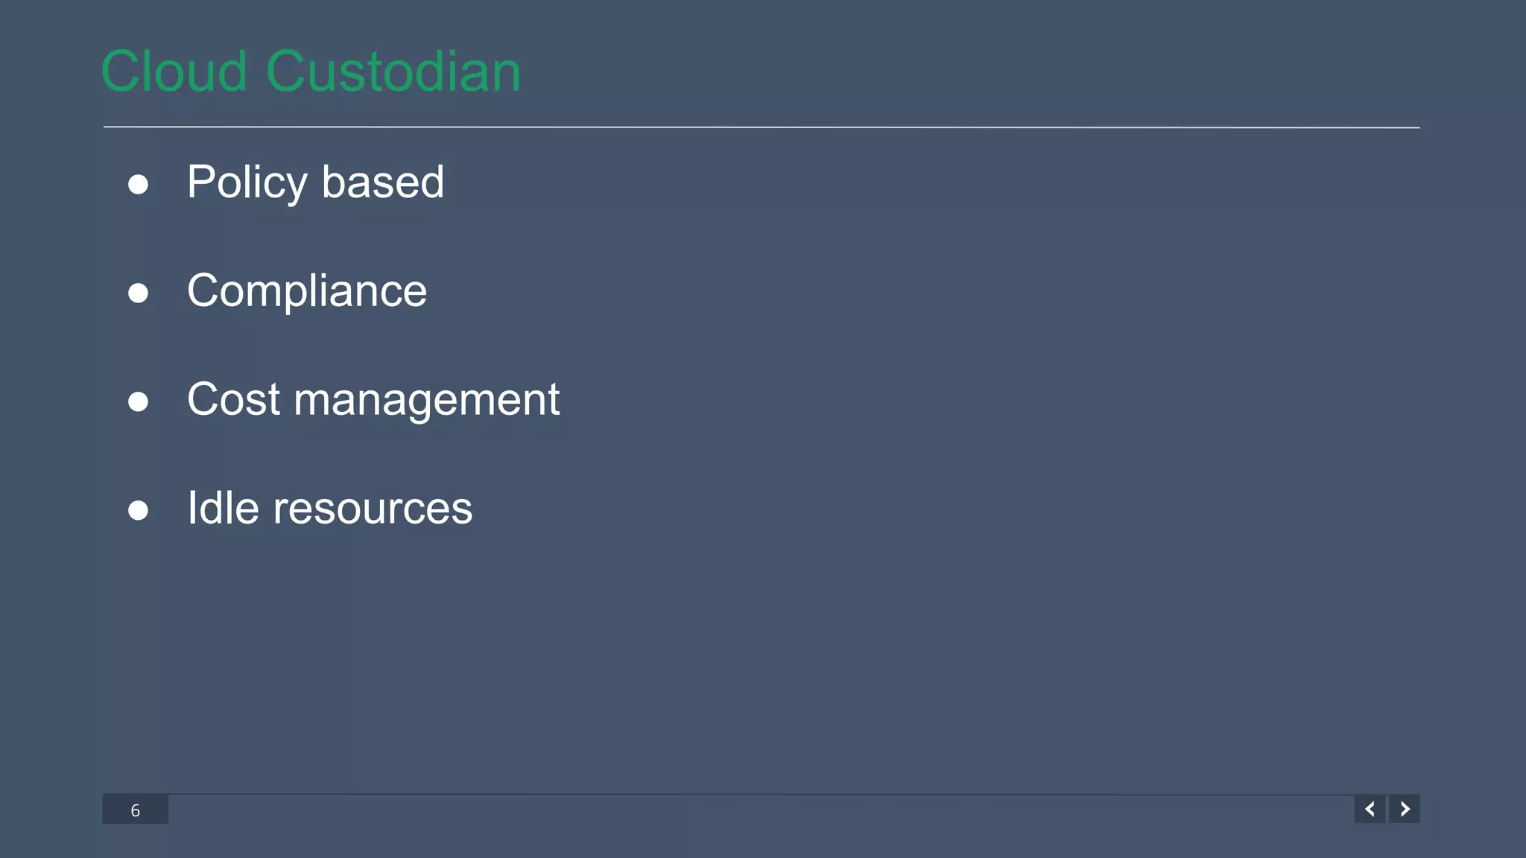Screen dimensions: 1526x858
Task: Click the bullet dot before Cost management
Action: coord(138,401)
